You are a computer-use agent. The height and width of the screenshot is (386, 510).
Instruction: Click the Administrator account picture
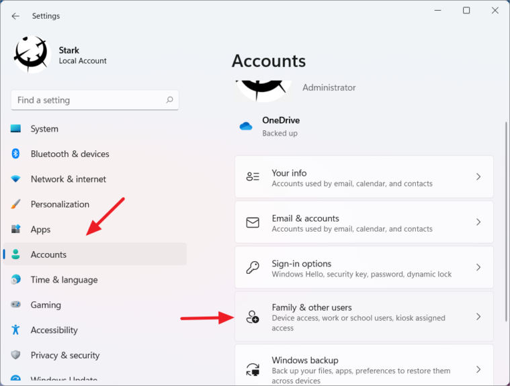coord(263,91)
